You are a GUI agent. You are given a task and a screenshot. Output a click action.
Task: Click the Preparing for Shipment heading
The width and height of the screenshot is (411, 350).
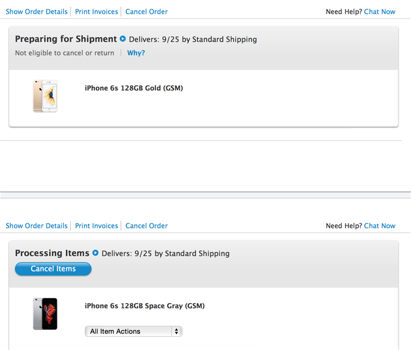66,39
